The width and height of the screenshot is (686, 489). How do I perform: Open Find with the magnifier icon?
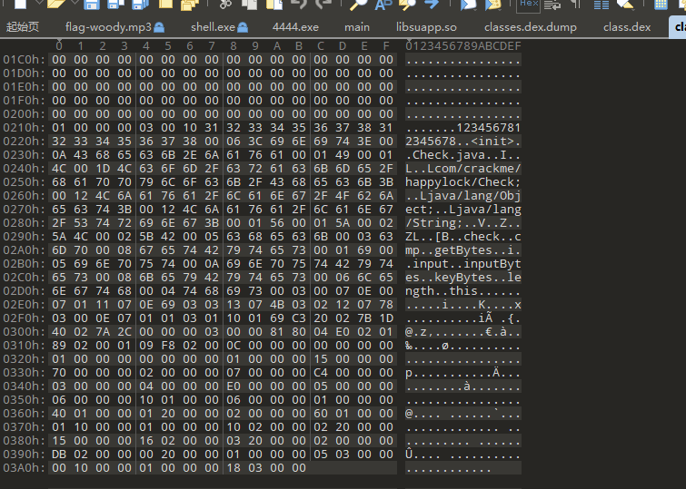click(359, 4)
